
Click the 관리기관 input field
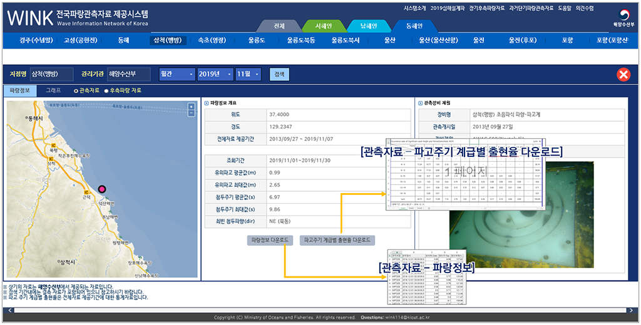(x=129, y=74)
